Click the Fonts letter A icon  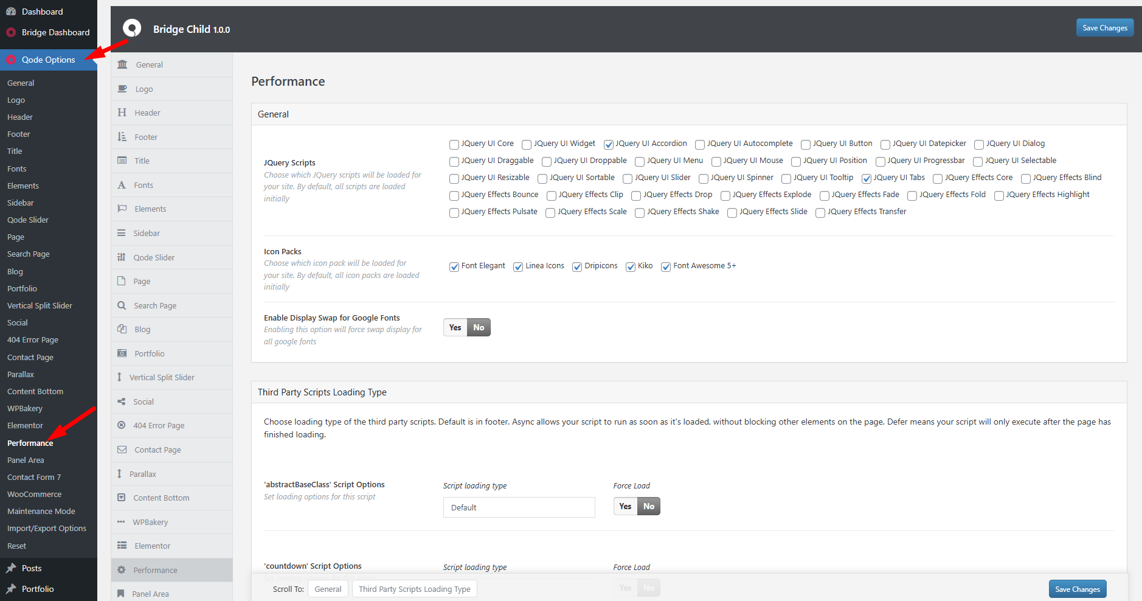(x=122, y=185)
